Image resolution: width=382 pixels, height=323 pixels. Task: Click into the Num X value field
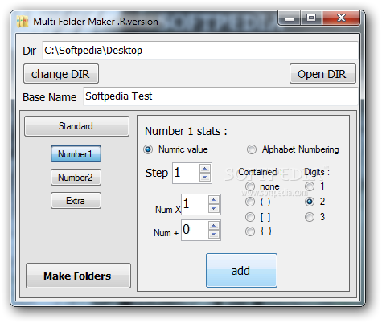[195, 204]
